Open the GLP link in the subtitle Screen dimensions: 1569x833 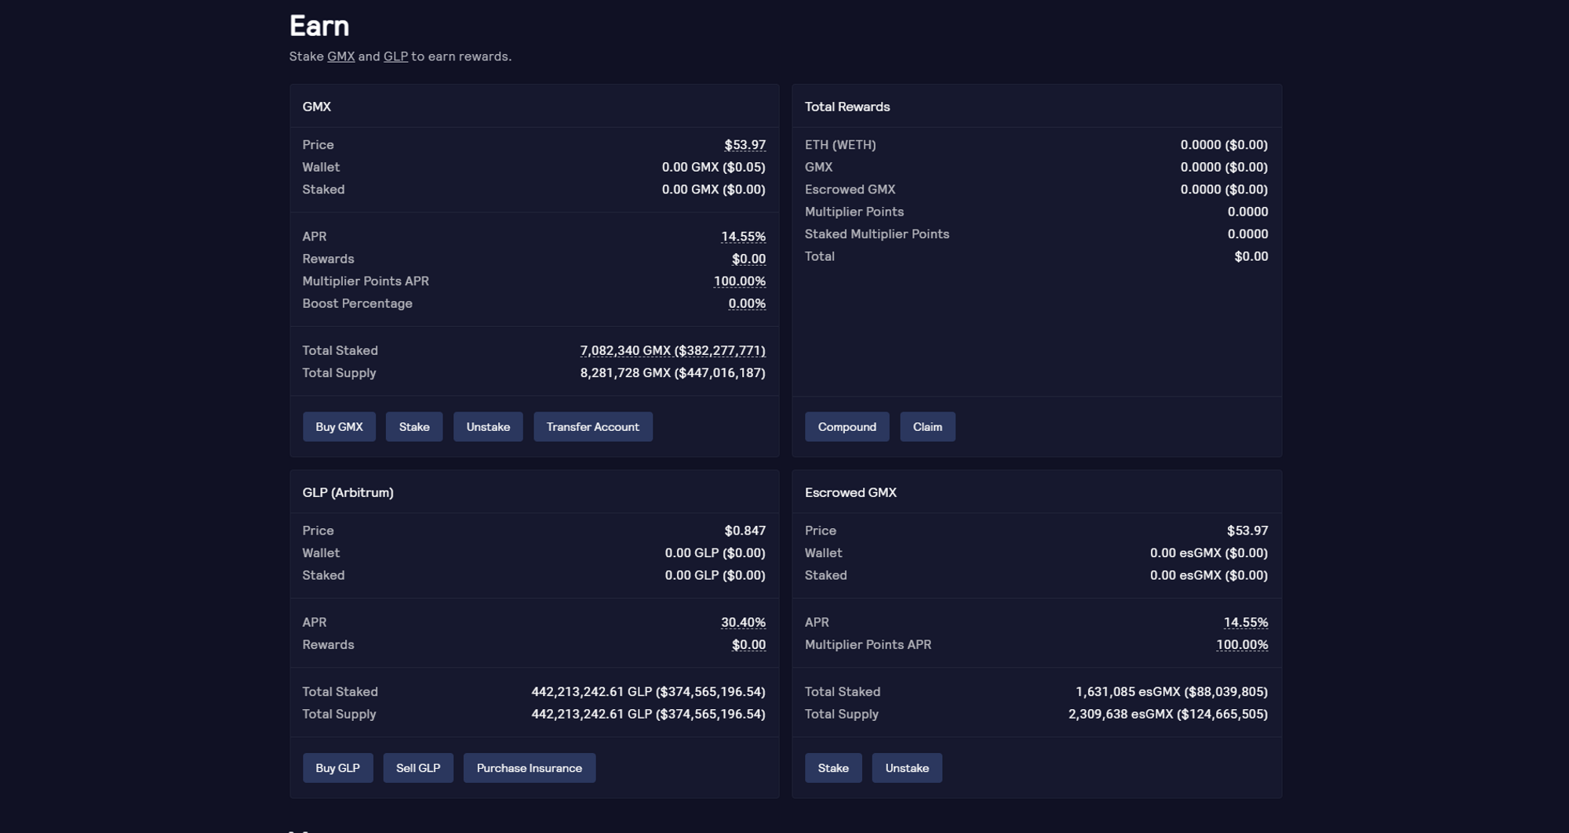(395, 56)
